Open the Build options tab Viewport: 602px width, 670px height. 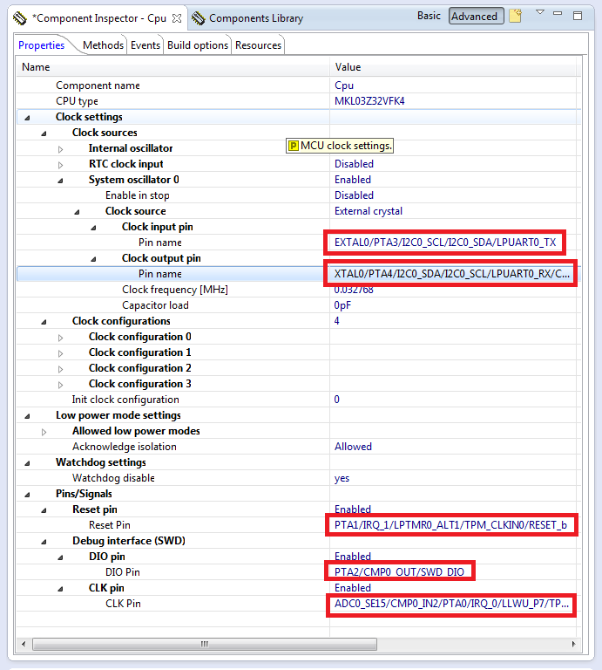coord(198,45)
